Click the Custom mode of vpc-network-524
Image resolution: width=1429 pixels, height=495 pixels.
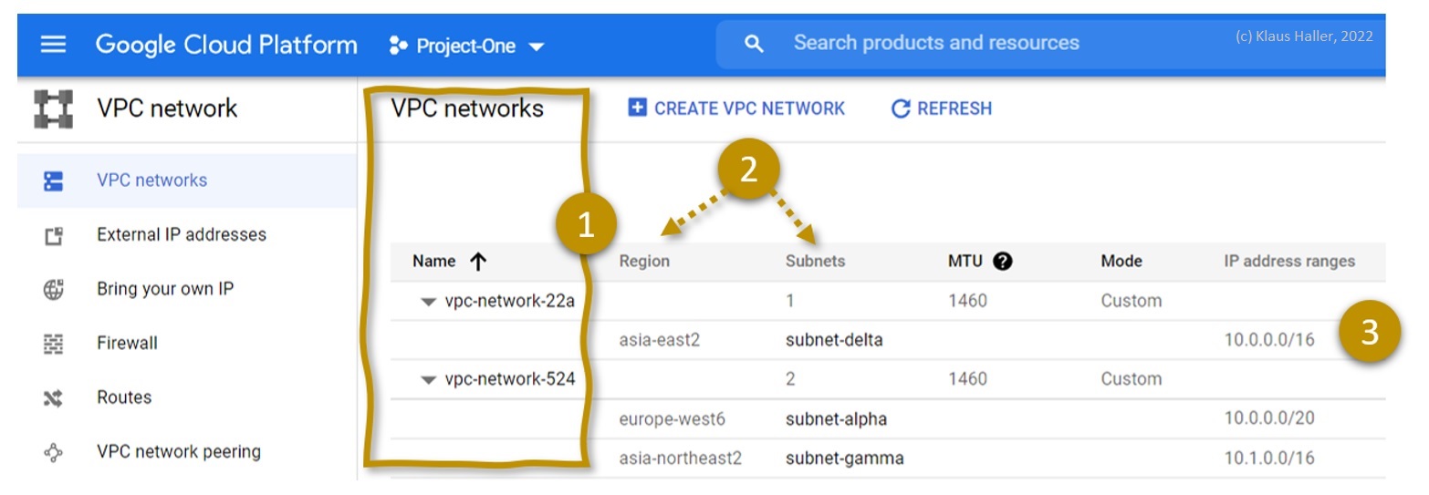pos(1131,378)
